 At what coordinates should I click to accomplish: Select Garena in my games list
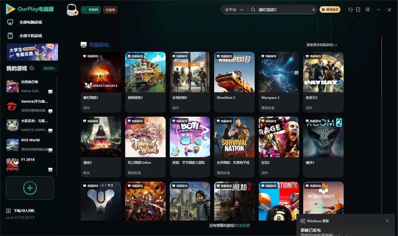pyautogui.click(x=29, y=106)
